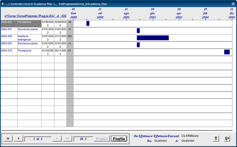Click the 'Da Effettuare' filter value
The image size is (237, 147).
point(190,136)
